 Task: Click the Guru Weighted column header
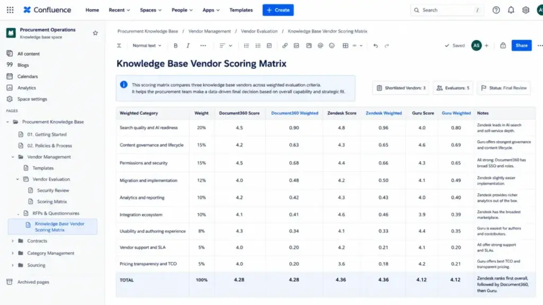tap(456, 113)
